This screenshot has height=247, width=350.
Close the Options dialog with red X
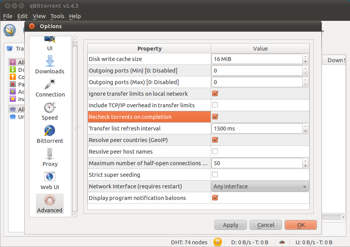32,26
